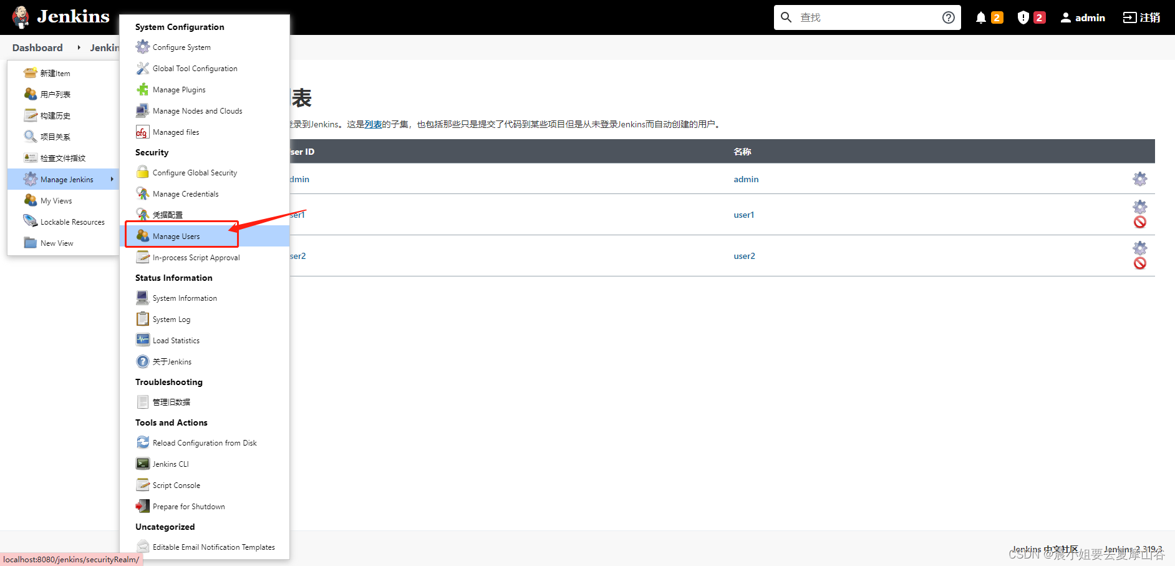This screenshot has width=1175, height=566.
Task: Open the notifications bell icon
Action: click(x=981, y=17)
